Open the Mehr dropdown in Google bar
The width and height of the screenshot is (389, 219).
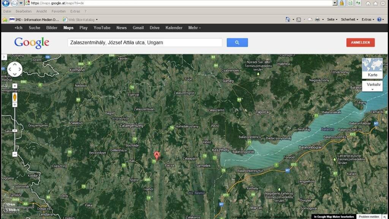coord(194,28)
